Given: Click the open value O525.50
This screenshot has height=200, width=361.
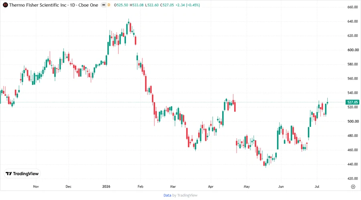Looking at the screenshot, I should (x=121, y=5).
